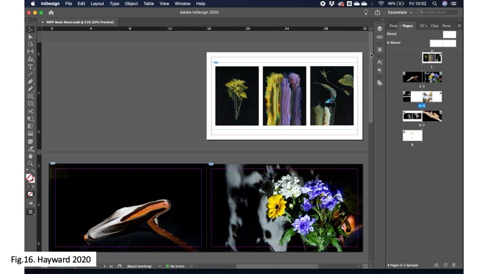Choose the Zoom magnifier tool
This screenshot has height=274, width=488.
point(30,163)
